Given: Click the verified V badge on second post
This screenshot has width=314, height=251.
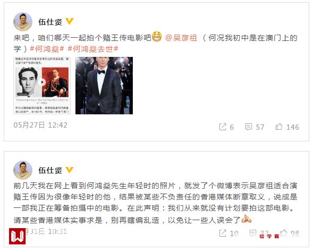Looking at the screenshot, I should 70,170.
